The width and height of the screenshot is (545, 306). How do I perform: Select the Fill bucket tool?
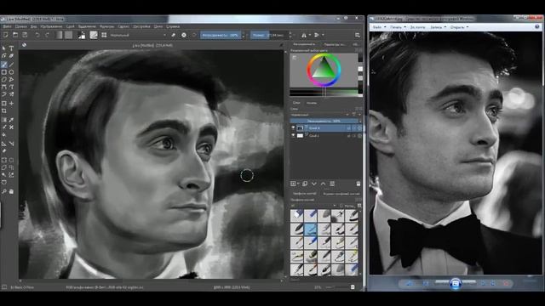tap(3, 135)
